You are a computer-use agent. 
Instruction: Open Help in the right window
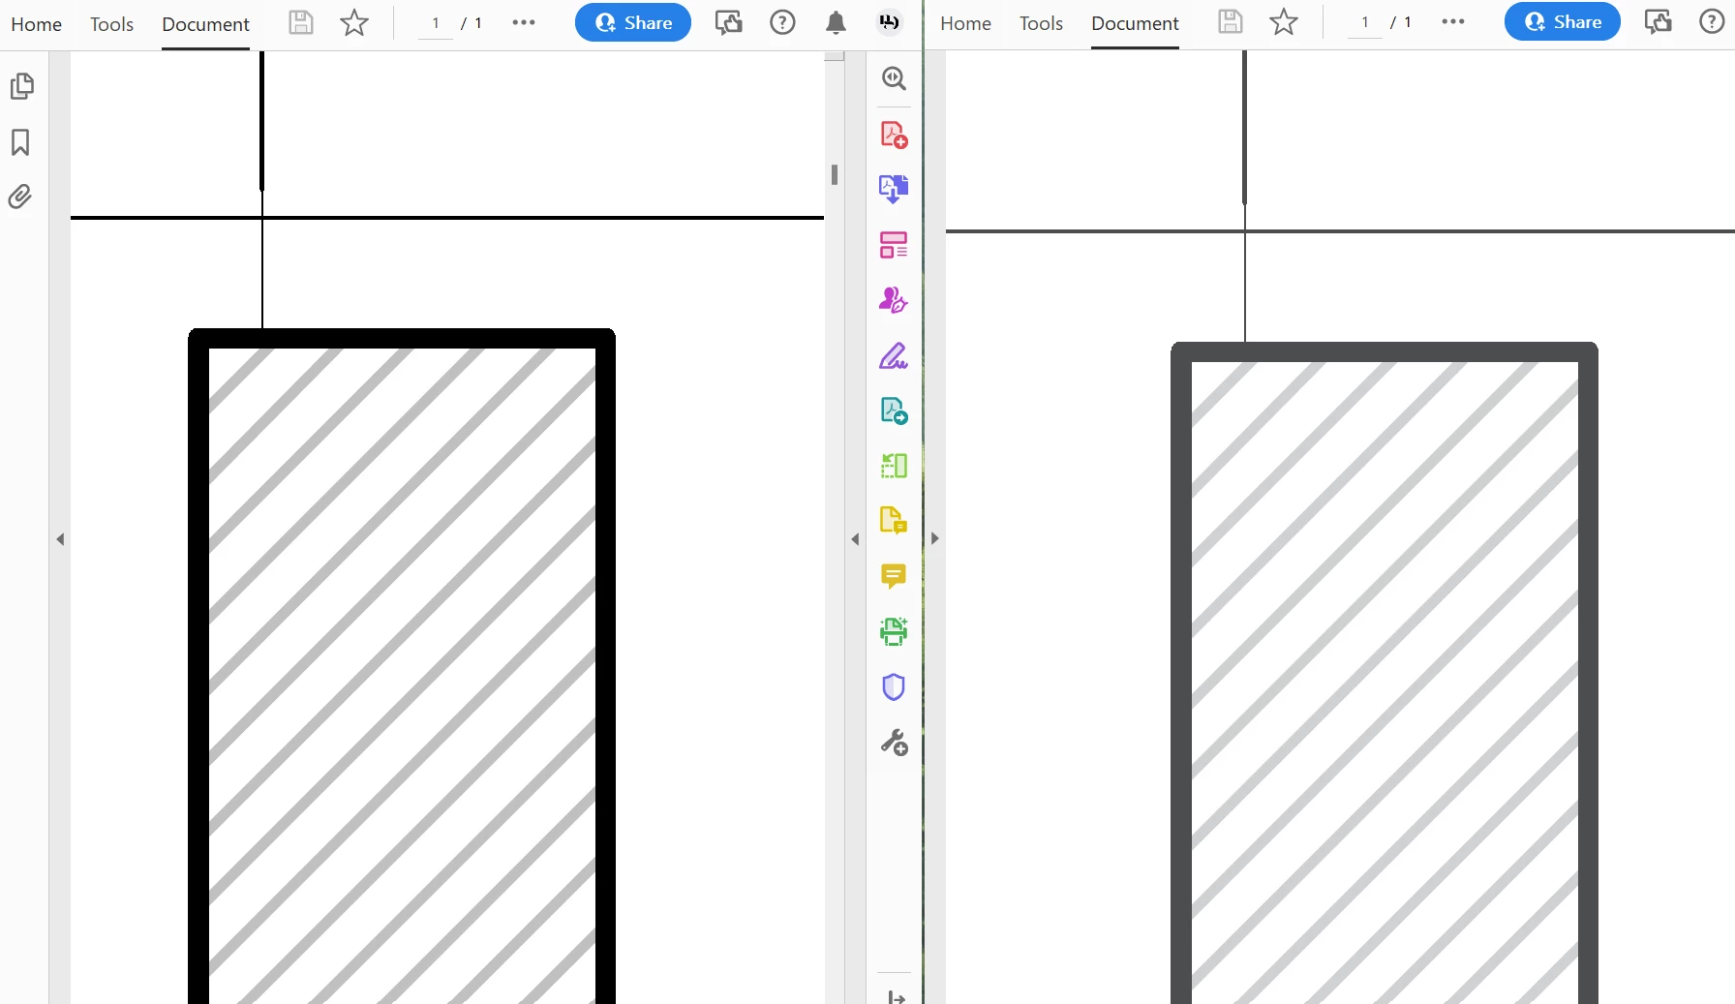pyautogui.click(x=1712, y=21)
